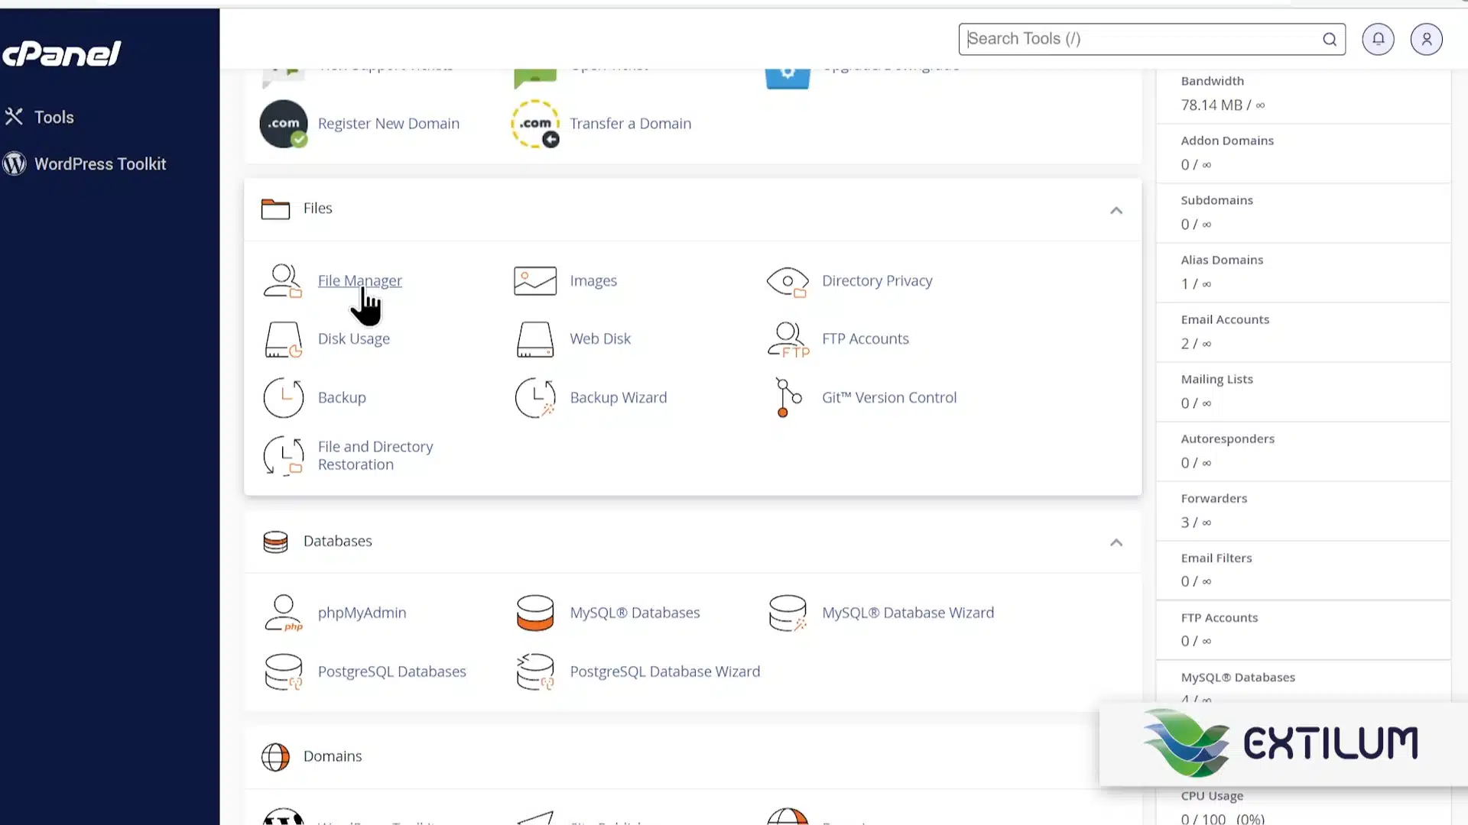Open MySQL Database Wizard link

tap(908, 613)
